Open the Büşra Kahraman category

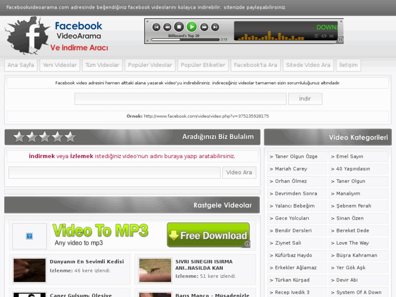(358, 256)
